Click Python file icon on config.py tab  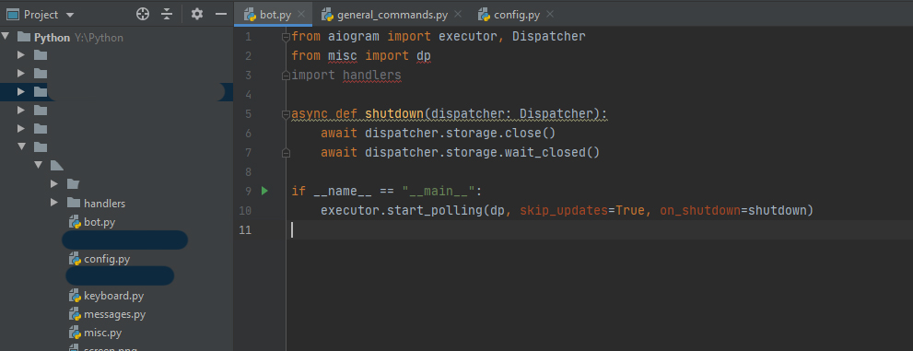(x=484, y=15)
